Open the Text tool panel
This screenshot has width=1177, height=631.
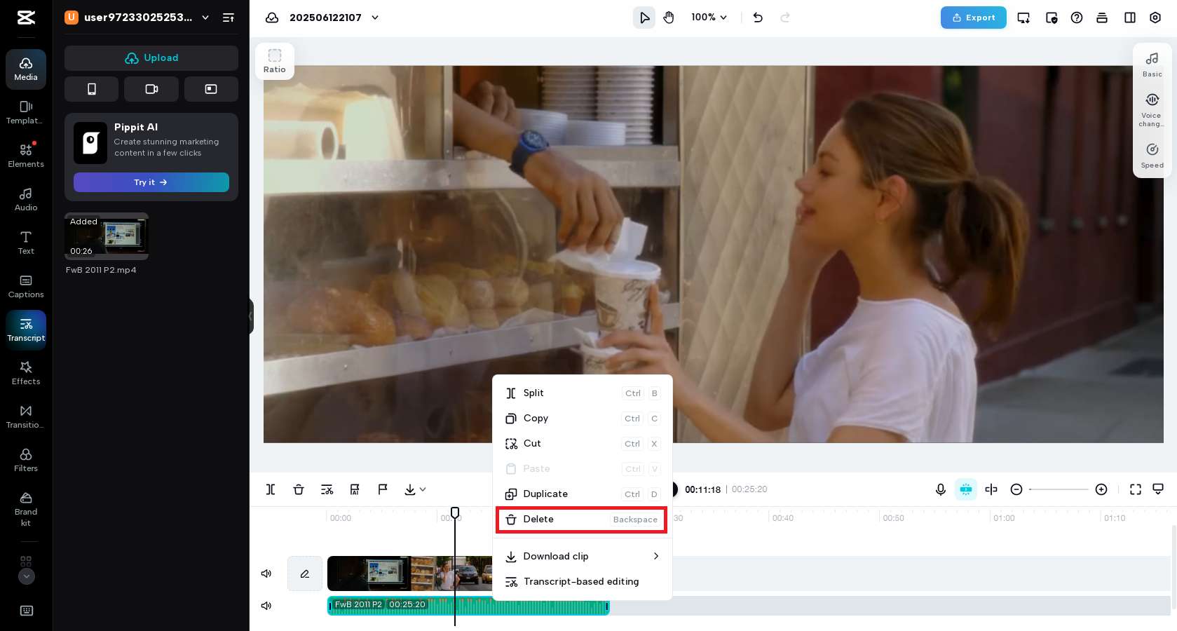coord(26,243)
